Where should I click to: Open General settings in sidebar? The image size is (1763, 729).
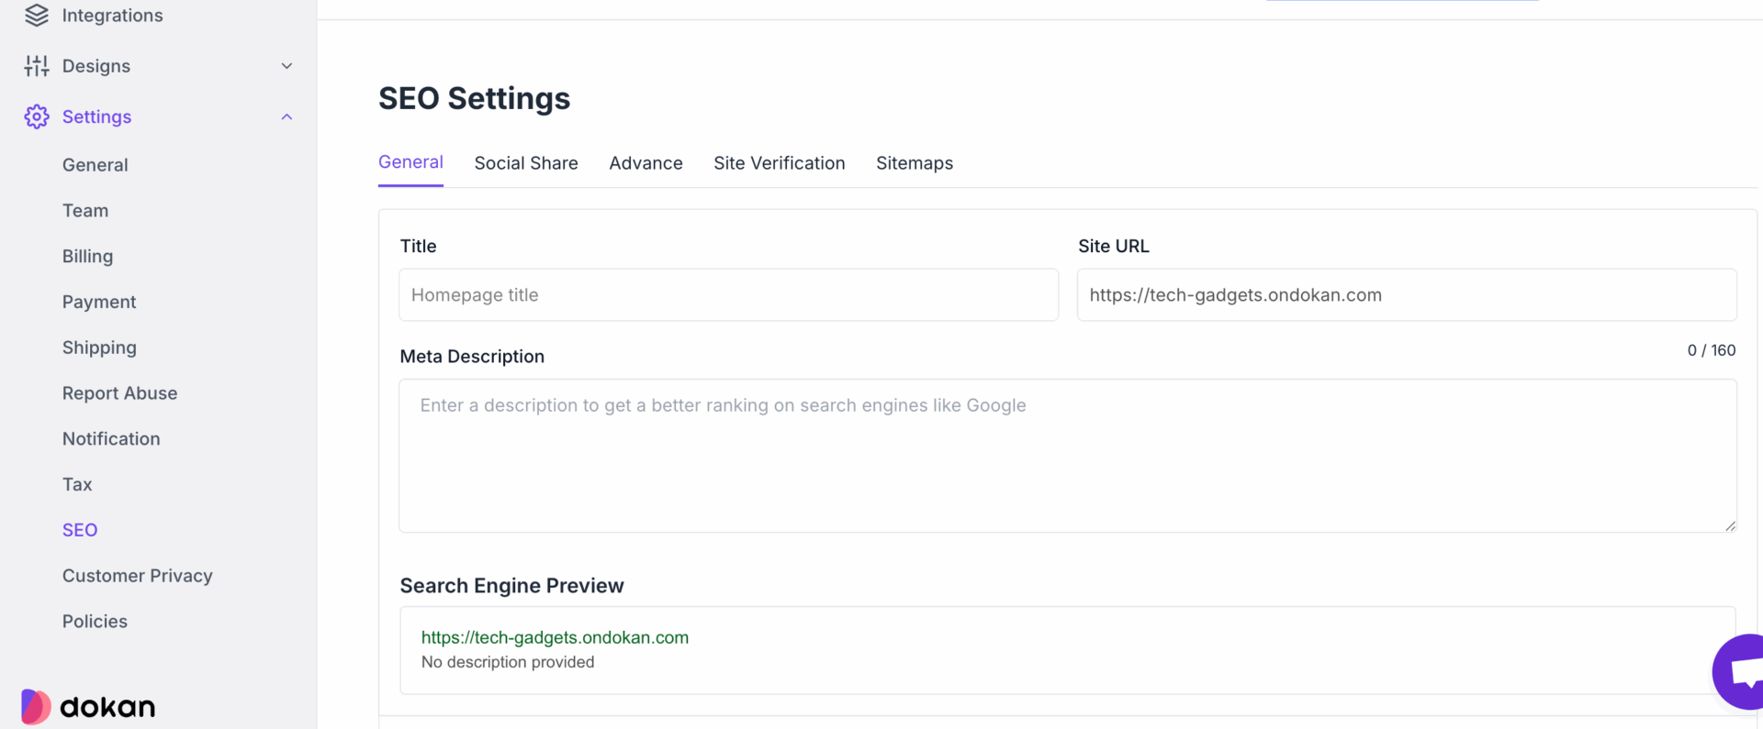click(95, 165)
